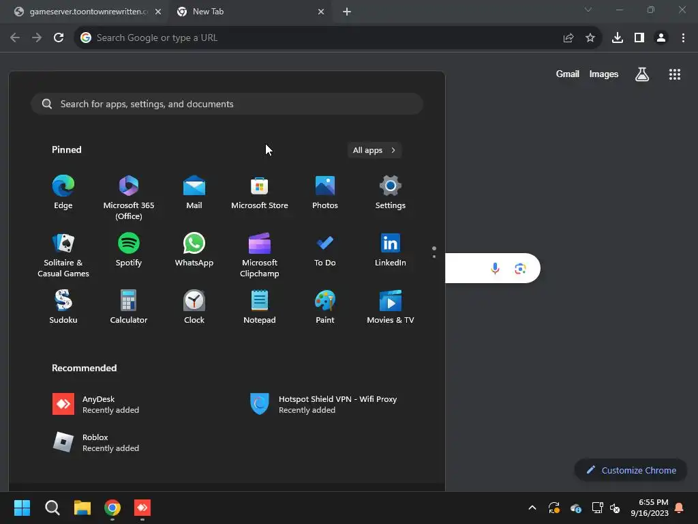Bookmark this tab with the star

[590, 38]
